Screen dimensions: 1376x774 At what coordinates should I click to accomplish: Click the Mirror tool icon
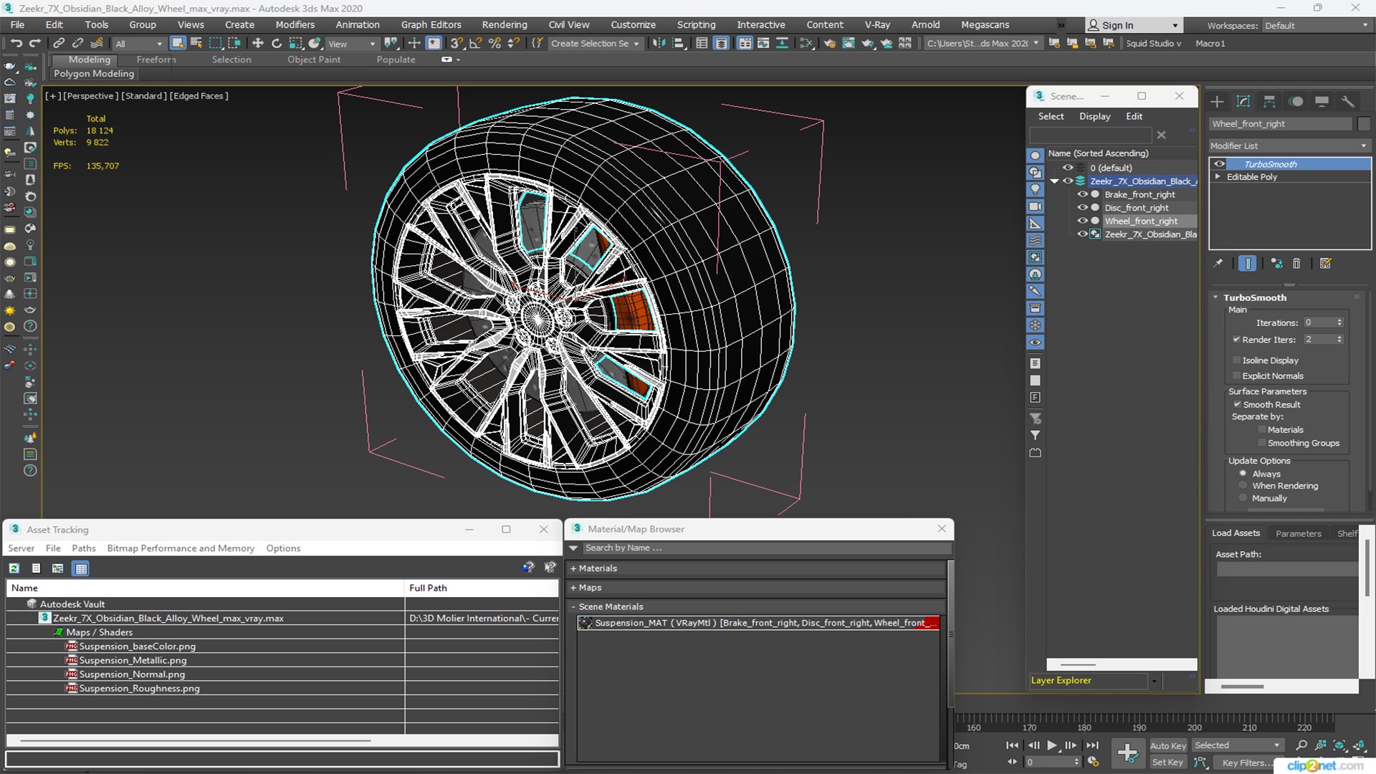(659, 44)
